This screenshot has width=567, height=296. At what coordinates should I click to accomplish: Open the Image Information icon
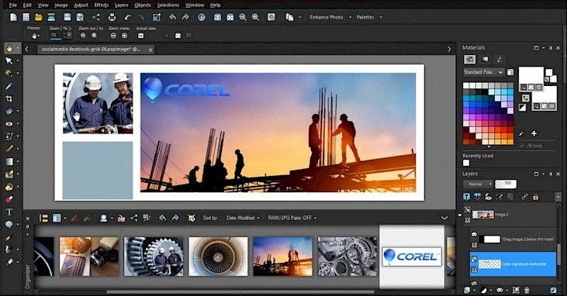202,17
